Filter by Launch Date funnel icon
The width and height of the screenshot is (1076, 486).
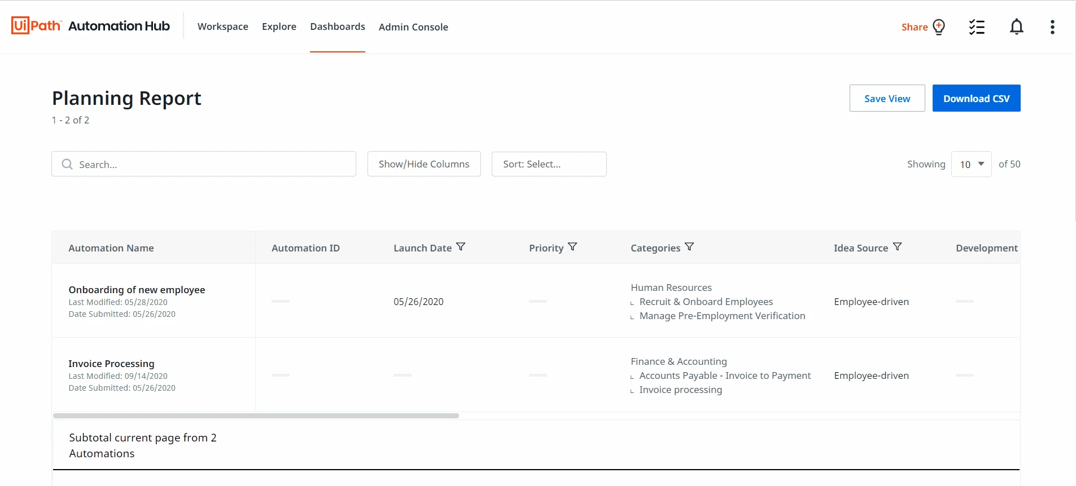pyautogui.click(x=461, y=247)
